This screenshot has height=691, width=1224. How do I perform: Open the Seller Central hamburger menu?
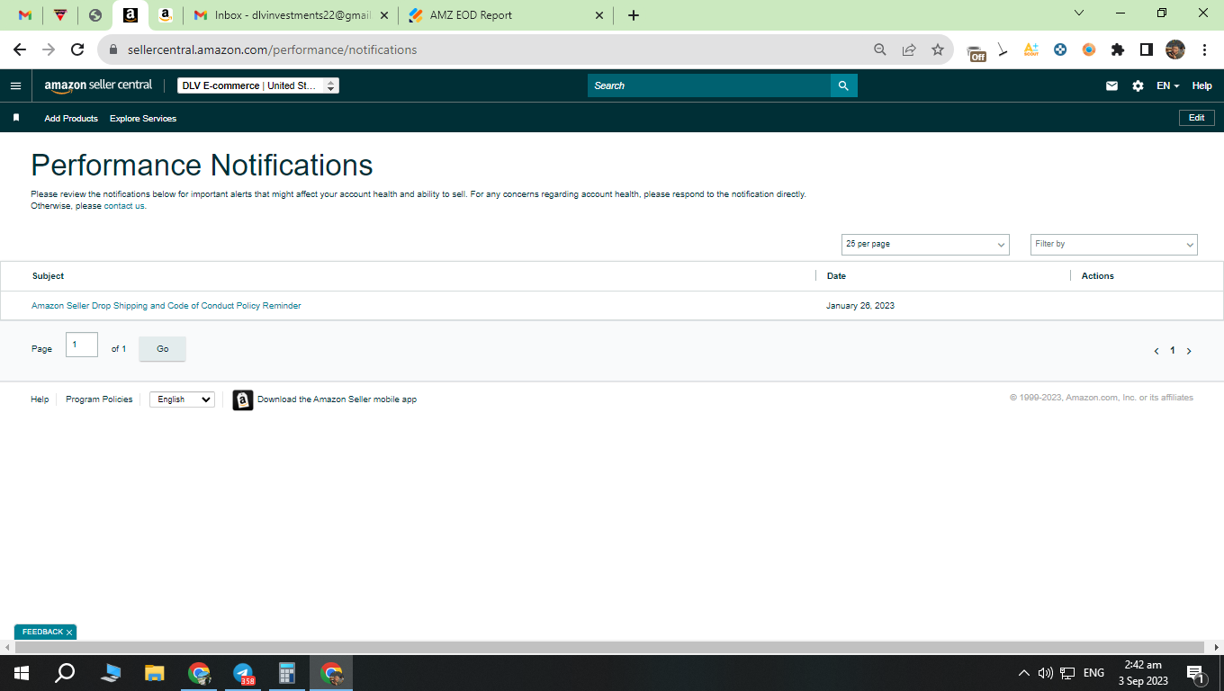15,85
